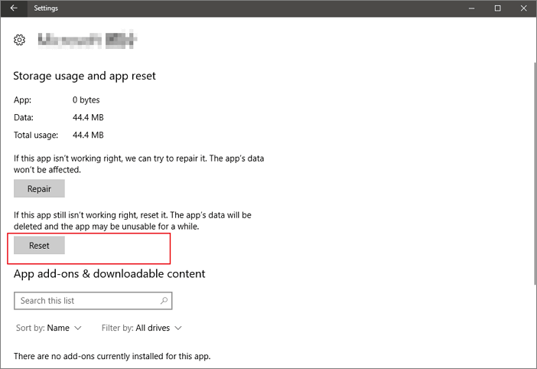Viewport: 537px width, 369px height.
Task: Click the magnifier icon in the search box
Action: coord(164,301)
